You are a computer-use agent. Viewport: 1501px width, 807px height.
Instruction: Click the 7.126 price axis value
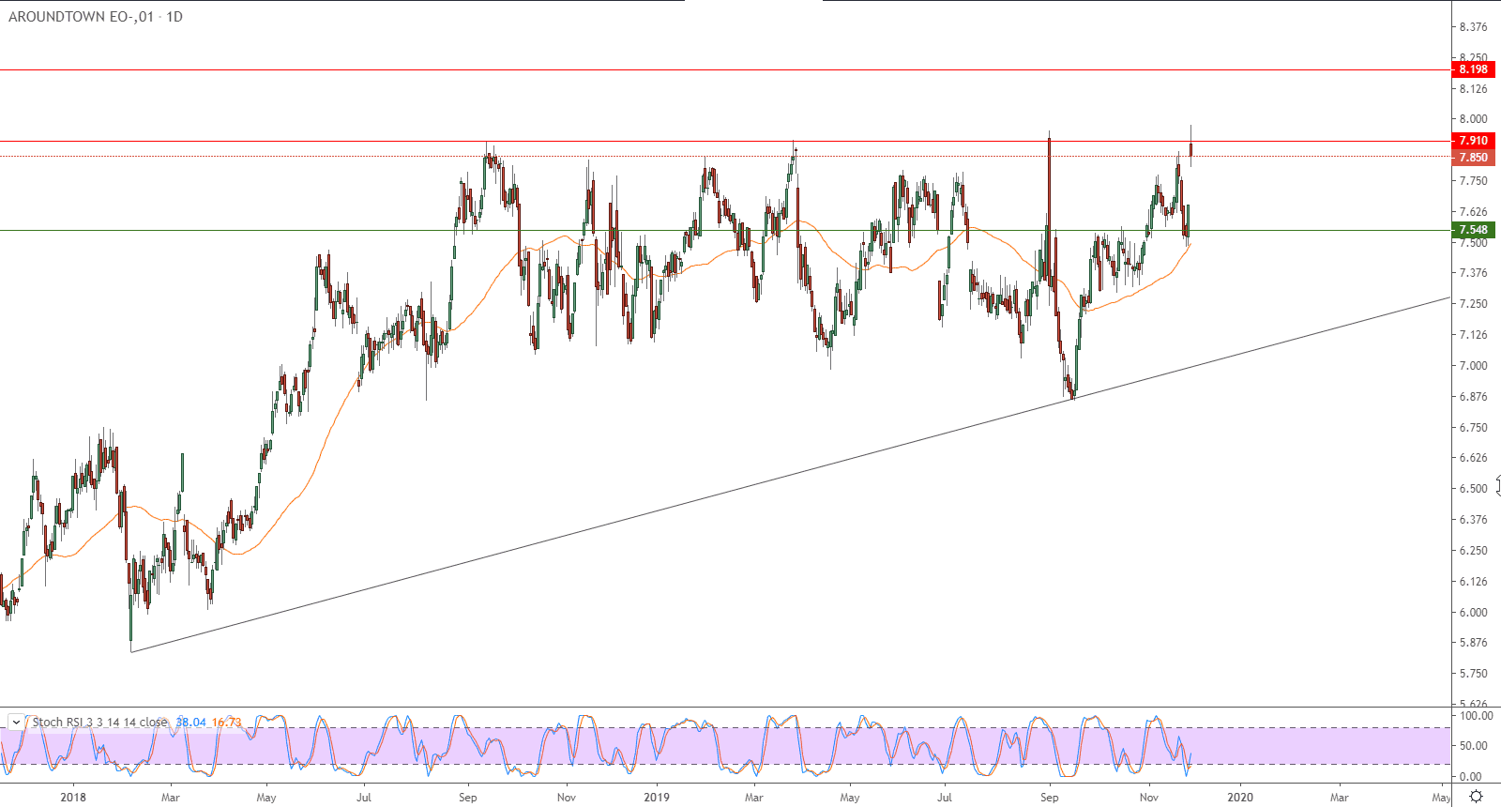pos(1473,335)
